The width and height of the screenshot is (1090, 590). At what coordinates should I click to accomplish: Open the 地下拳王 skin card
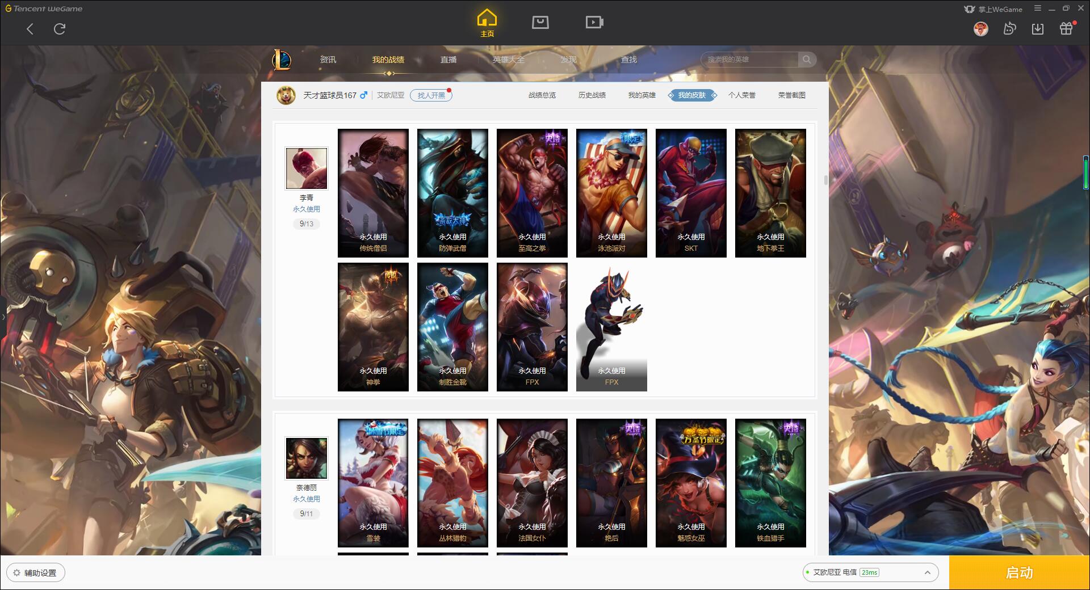[770, 193]
